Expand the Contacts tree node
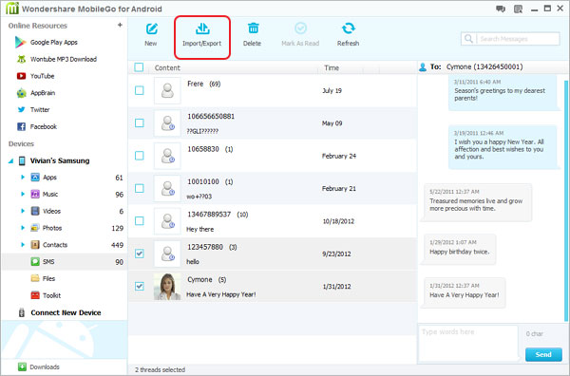The width and height of the screenshot is (570, 376). point(23,245)
